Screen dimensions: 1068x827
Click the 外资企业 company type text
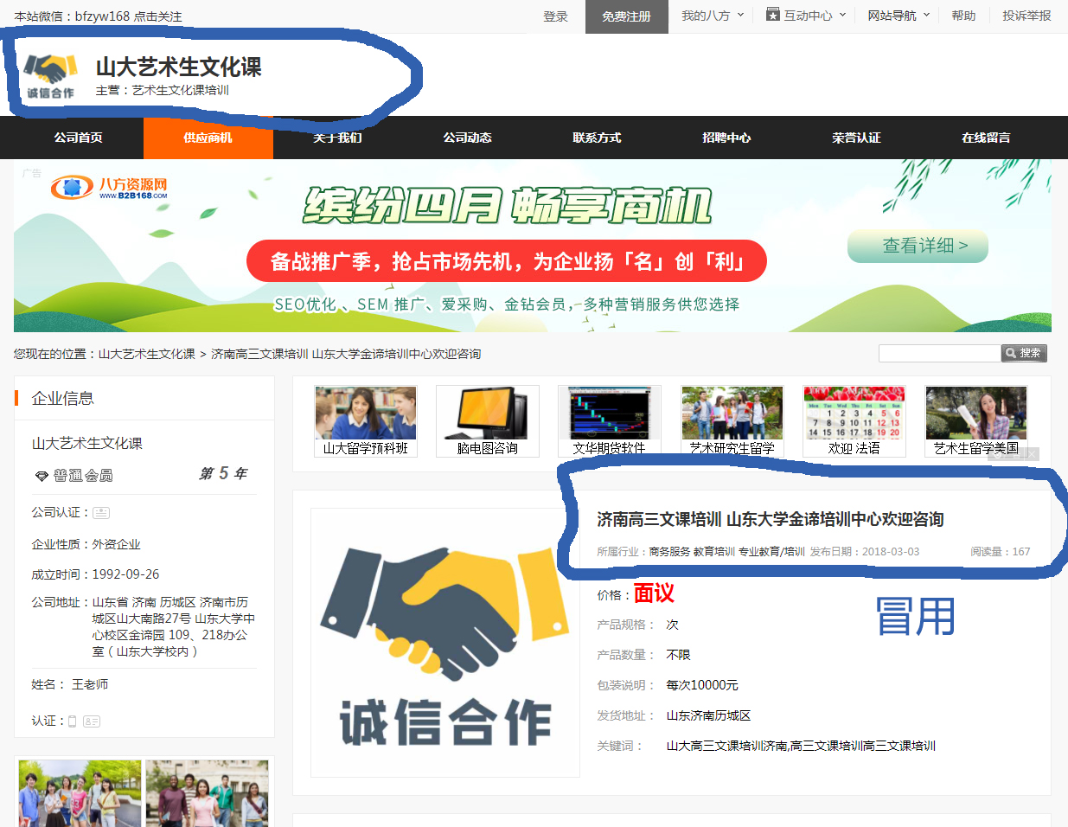tap(117, 544)
